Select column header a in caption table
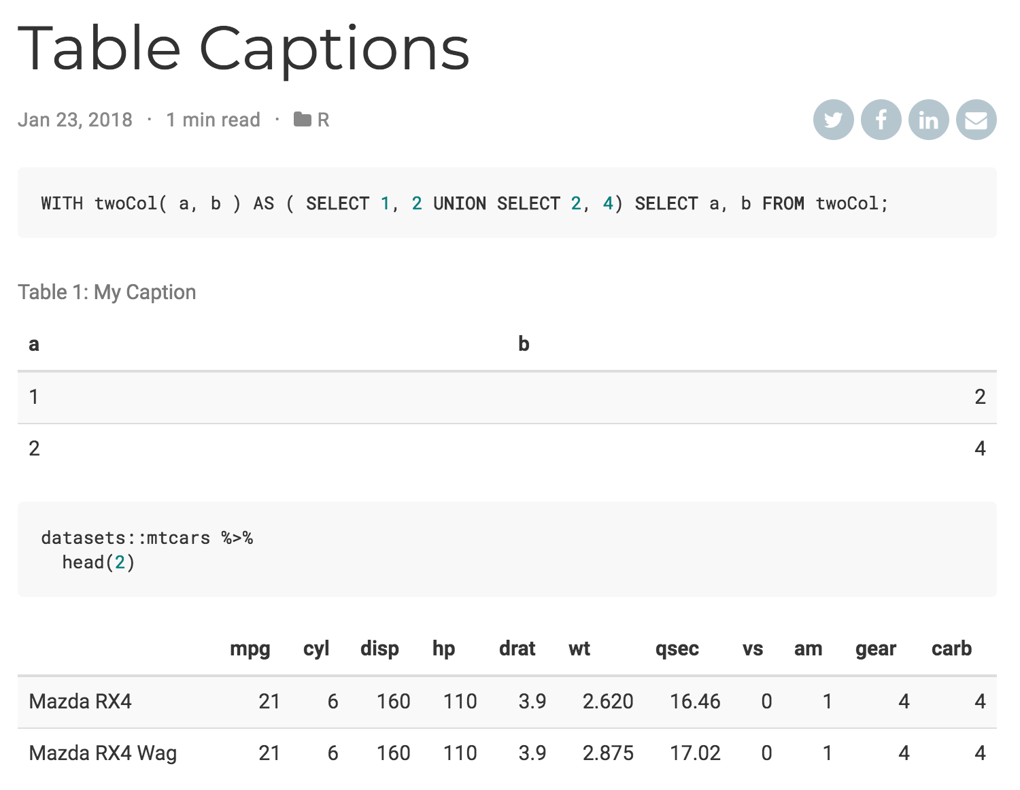The image size is (1020, 790). [34, 345]
